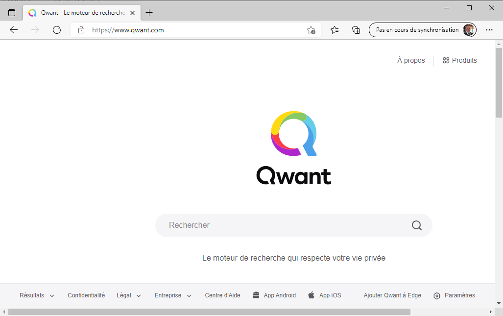Click the address bar URL
Image resolution: width=503 pixels, height=316 pixels.
pyautogui.click(x=128, y=30)
